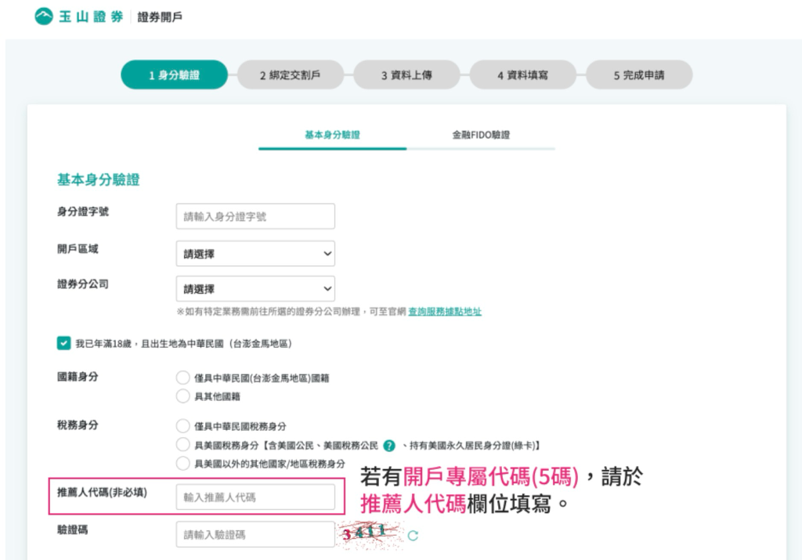Choose 僅具中華民國稅務身分 under 稅務身分
This screenshot has width=802, height=560.
pyautogui.click(x=182, y=427)
